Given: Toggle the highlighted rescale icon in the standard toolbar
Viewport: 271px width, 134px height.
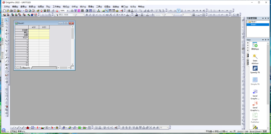Looking at the screenshot, I should tap(107, 11).
